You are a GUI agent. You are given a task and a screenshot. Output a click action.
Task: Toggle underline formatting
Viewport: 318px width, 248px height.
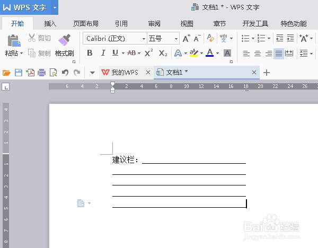click(x=115, y=53)
